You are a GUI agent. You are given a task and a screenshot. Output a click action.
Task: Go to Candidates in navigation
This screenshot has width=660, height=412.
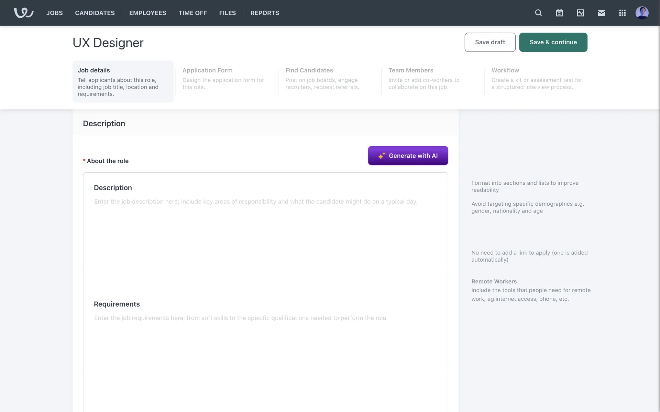(95, 13)
